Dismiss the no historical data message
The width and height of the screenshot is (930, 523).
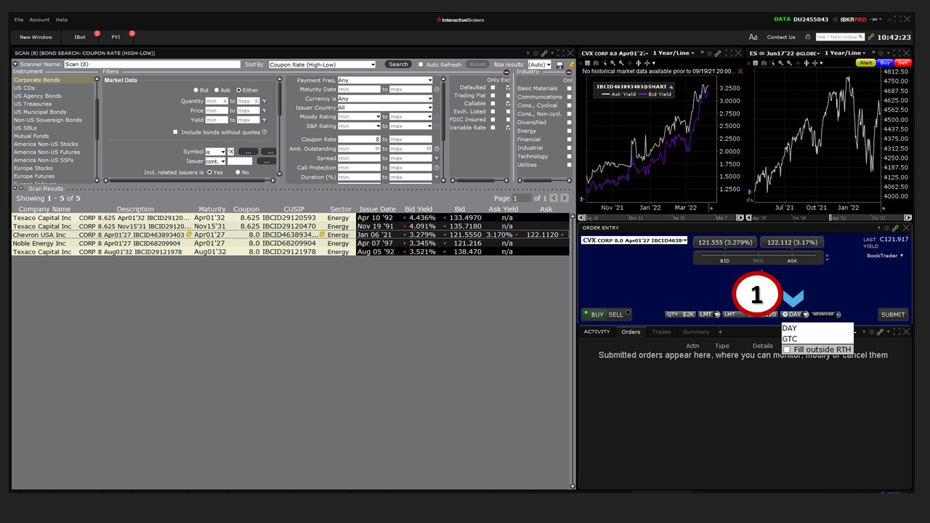point(740,71)
